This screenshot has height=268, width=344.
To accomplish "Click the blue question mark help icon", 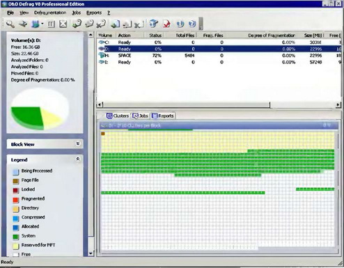I will point(192,24).
